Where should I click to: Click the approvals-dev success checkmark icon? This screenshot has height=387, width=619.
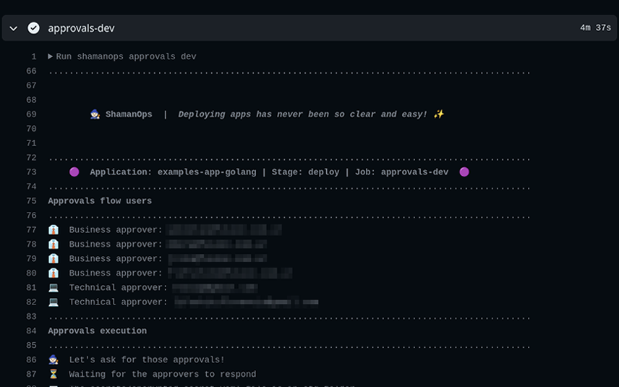point(33,28)
